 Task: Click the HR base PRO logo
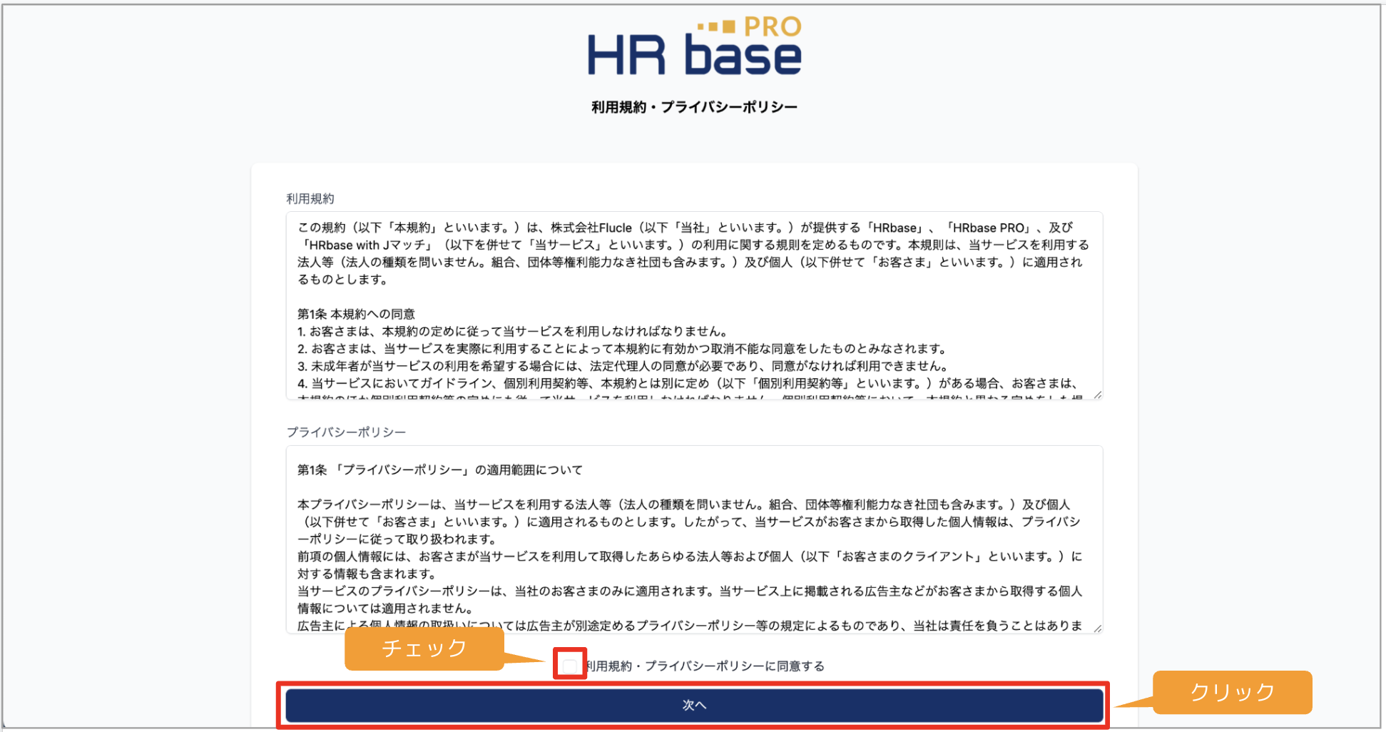695,46
